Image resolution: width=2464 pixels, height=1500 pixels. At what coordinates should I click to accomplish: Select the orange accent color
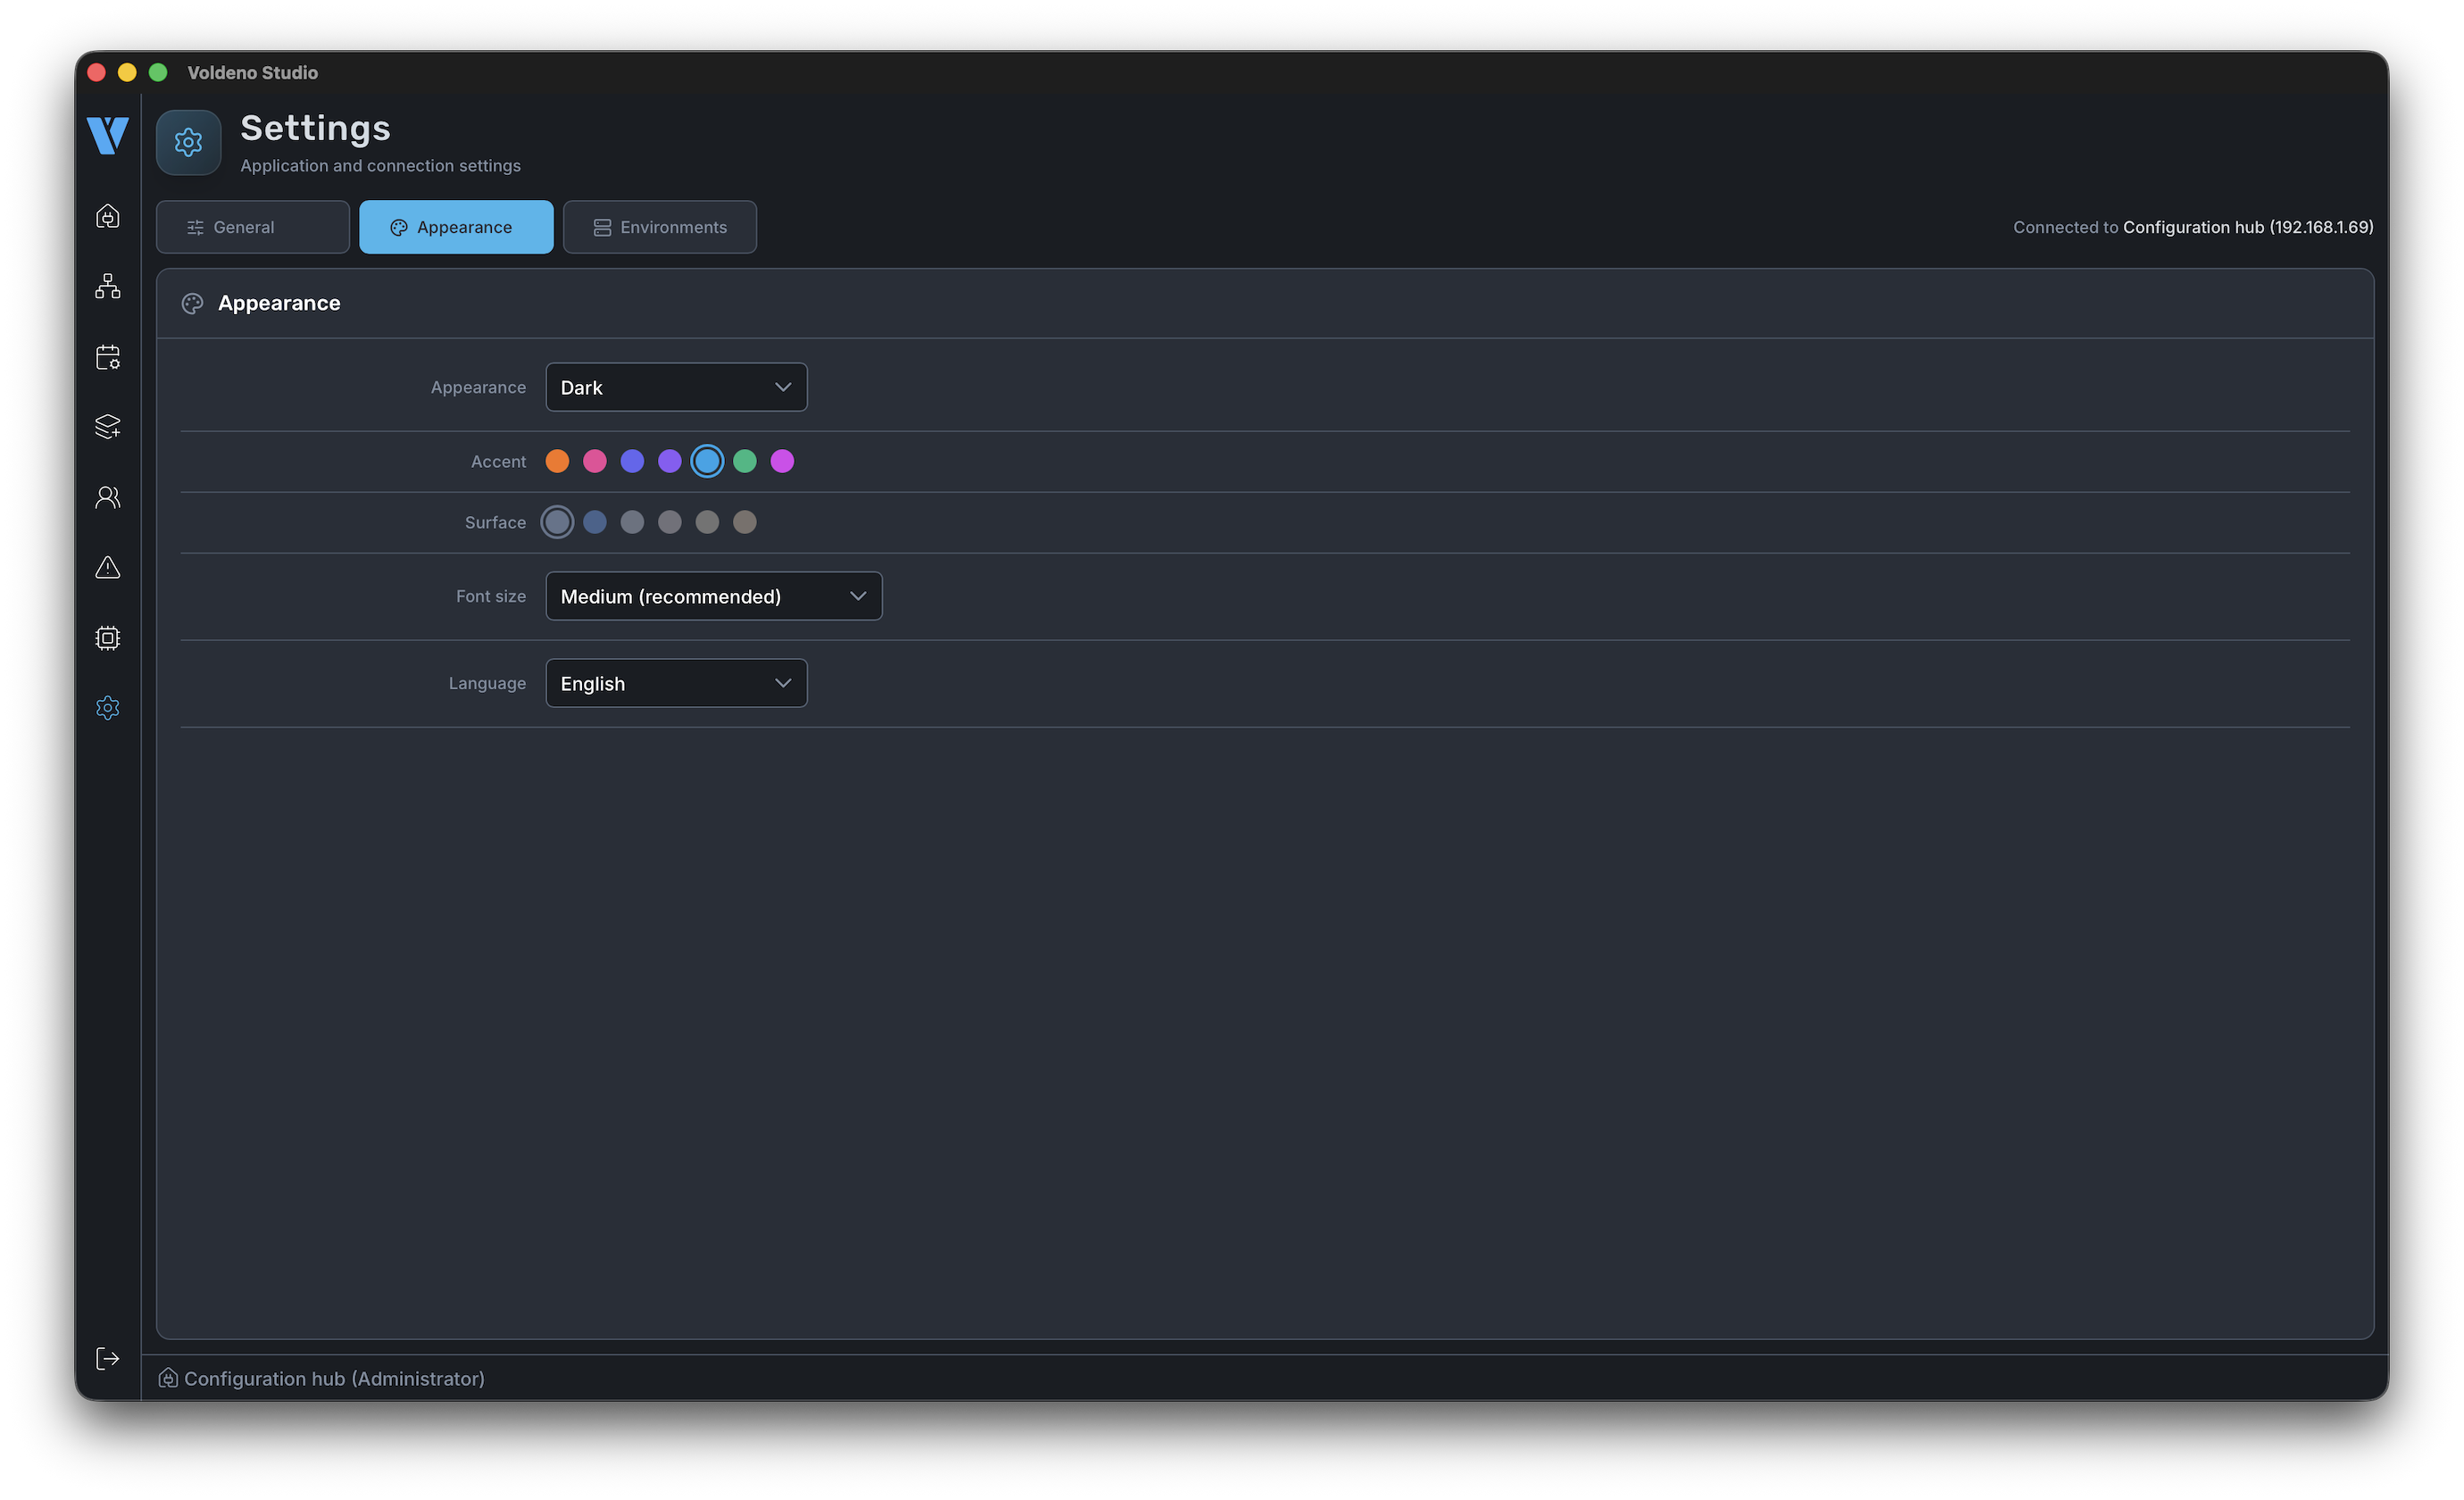(x=557, y=461)
